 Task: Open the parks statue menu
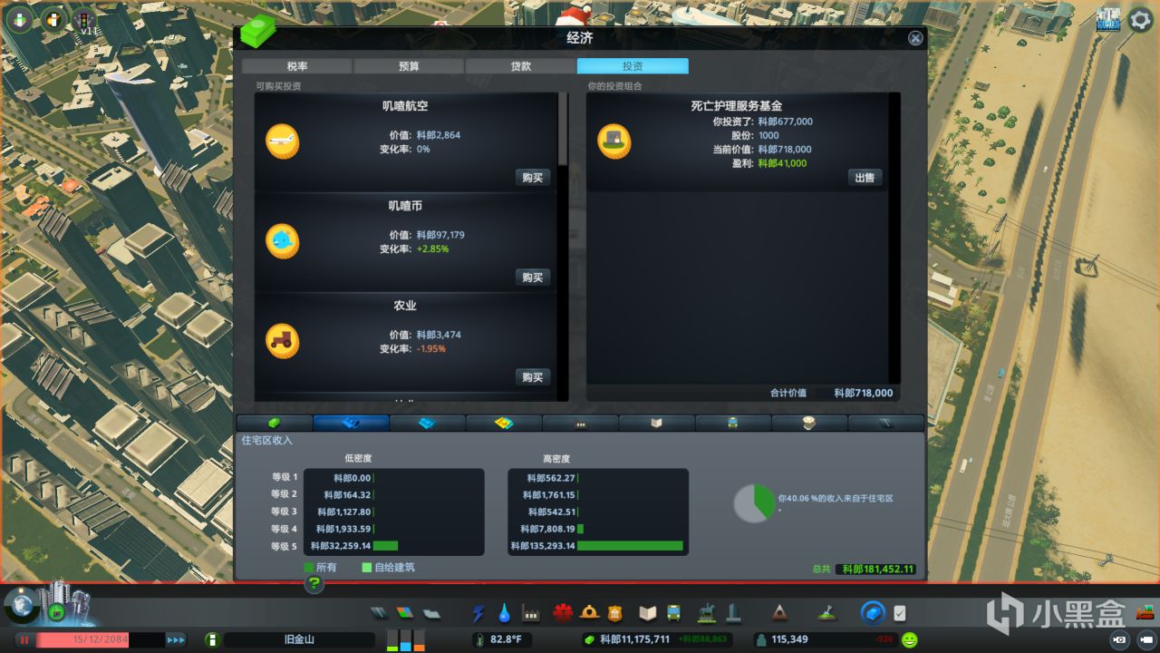(708, 614)
